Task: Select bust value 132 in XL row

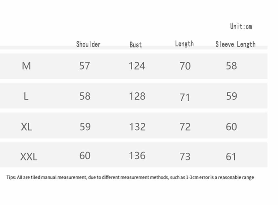Action: tap(137, 127)
